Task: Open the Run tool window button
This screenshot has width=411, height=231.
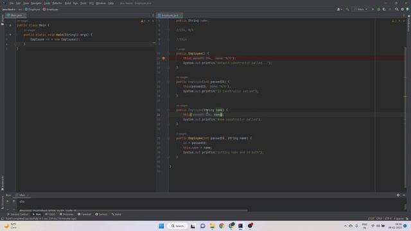Action: (37, 214)
